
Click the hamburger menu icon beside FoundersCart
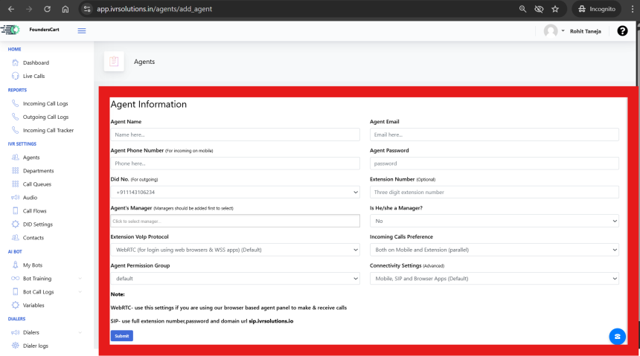[81, 30]
